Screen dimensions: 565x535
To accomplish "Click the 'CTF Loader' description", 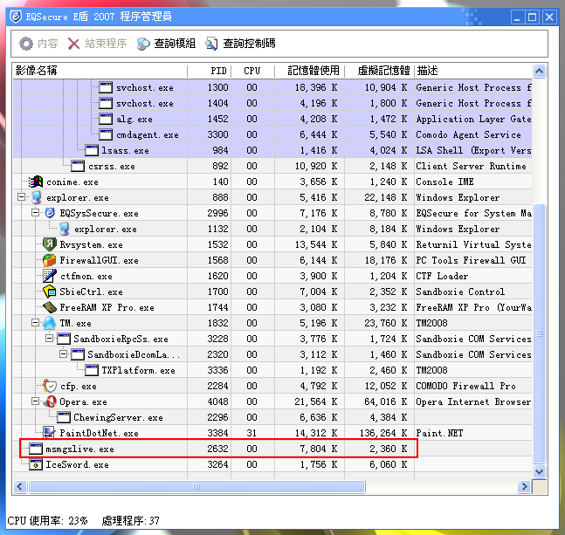I will (442, 276).
